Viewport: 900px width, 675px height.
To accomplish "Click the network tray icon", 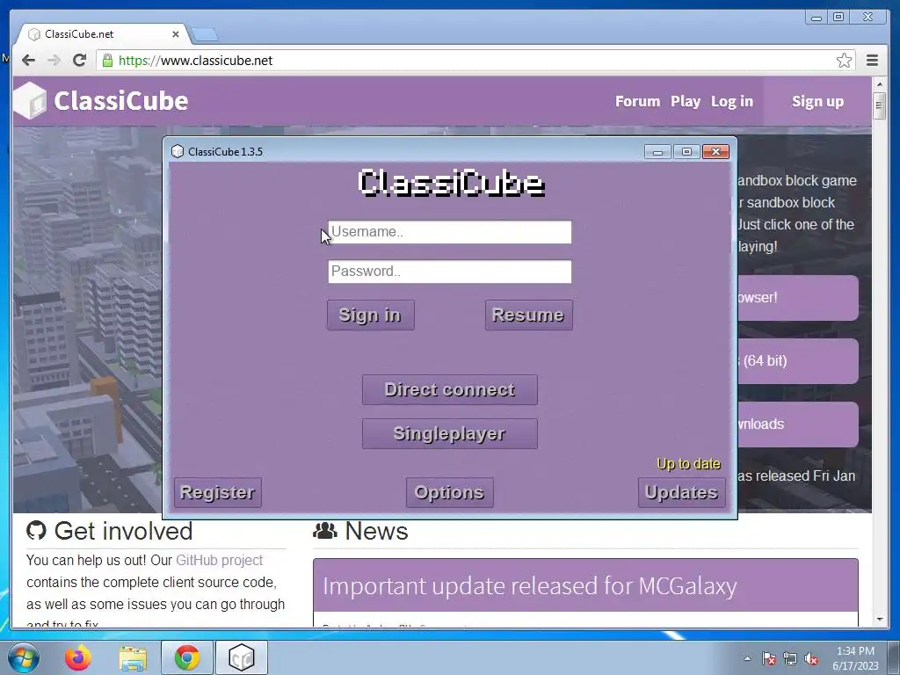I will coord(790,658).
